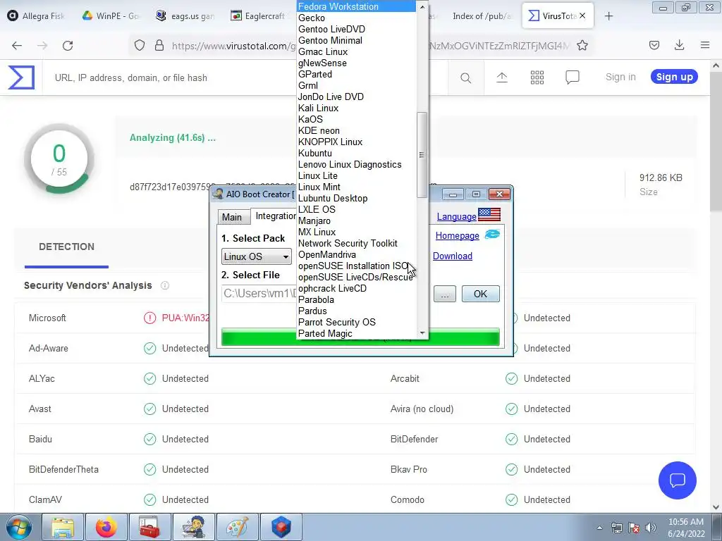Show hidden tray icons arrow
The image size is (722, 541).
point(599,528)
